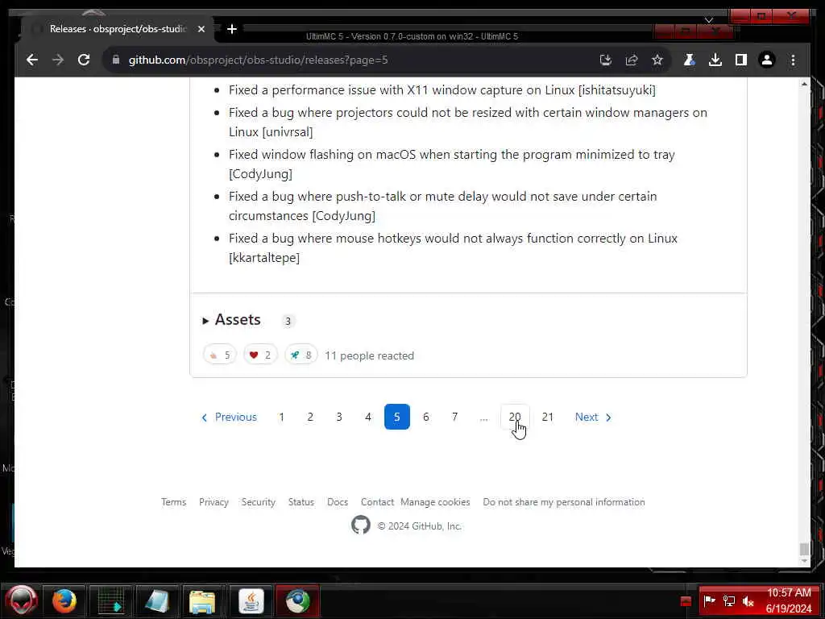Click the Chrome taskbar icon
825x619 pixels.
pos(298,601)
